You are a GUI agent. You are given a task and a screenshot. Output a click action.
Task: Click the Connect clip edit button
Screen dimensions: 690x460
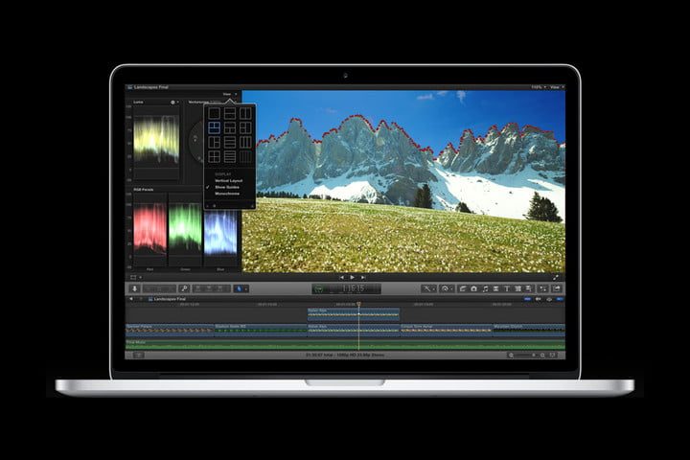tap(198, 288)
